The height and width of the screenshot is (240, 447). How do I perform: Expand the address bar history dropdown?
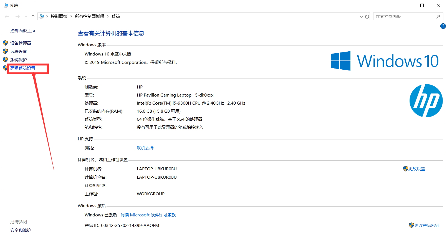click(x=361, y=17)
